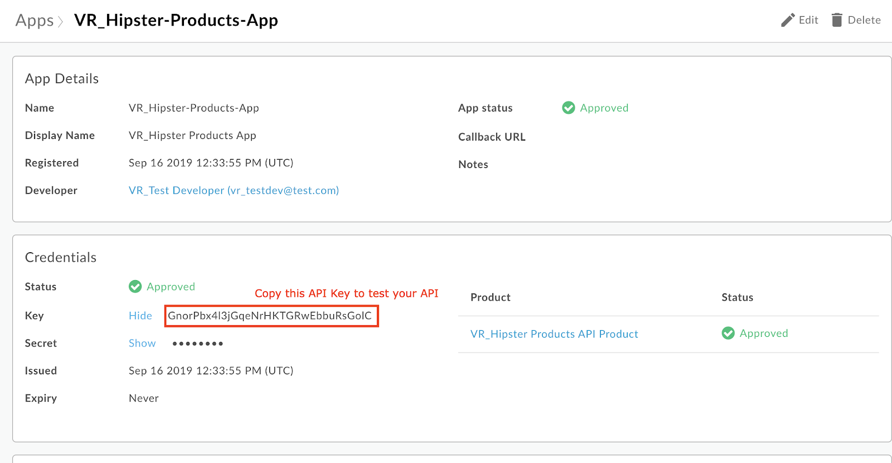The width and height of the screenshot is (892, 463).
Task: Click the Status column header in product table
Action: point(737,297)
